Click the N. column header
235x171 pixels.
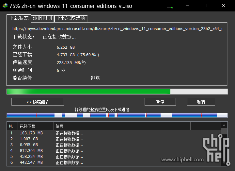[12, 126]
